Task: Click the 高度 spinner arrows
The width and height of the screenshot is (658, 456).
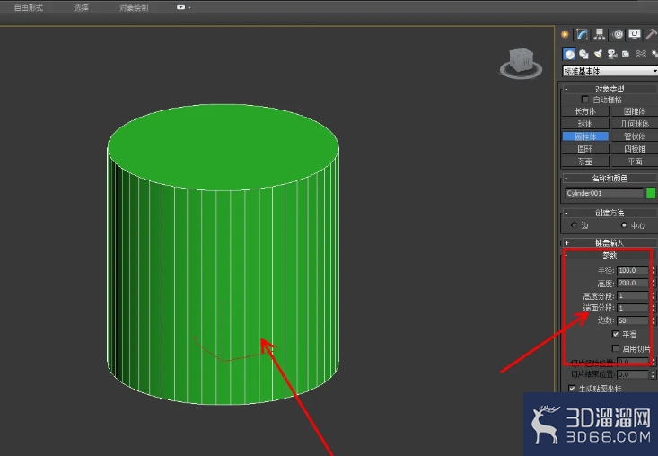Action: pos(653,283)
